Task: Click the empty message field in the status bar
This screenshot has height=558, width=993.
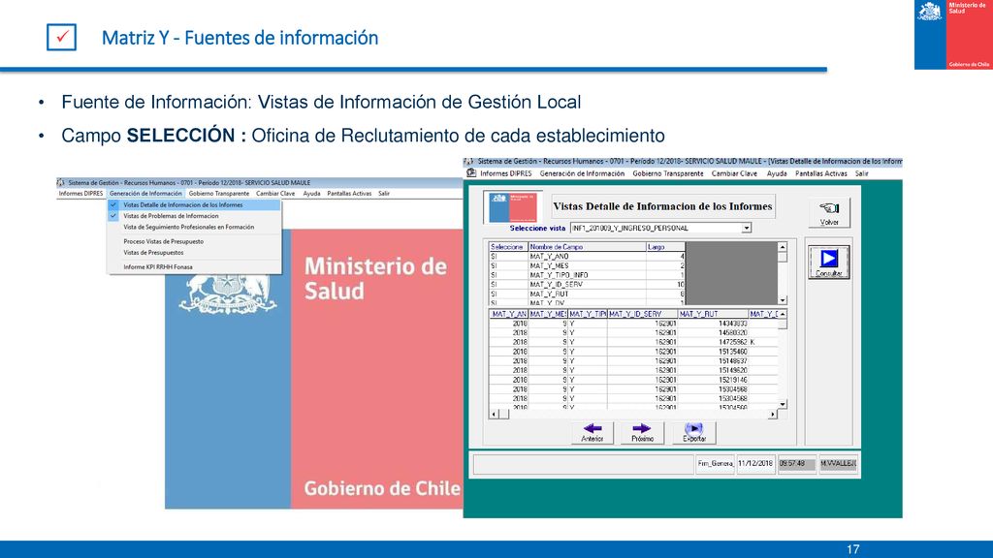Action: point(583,464)
